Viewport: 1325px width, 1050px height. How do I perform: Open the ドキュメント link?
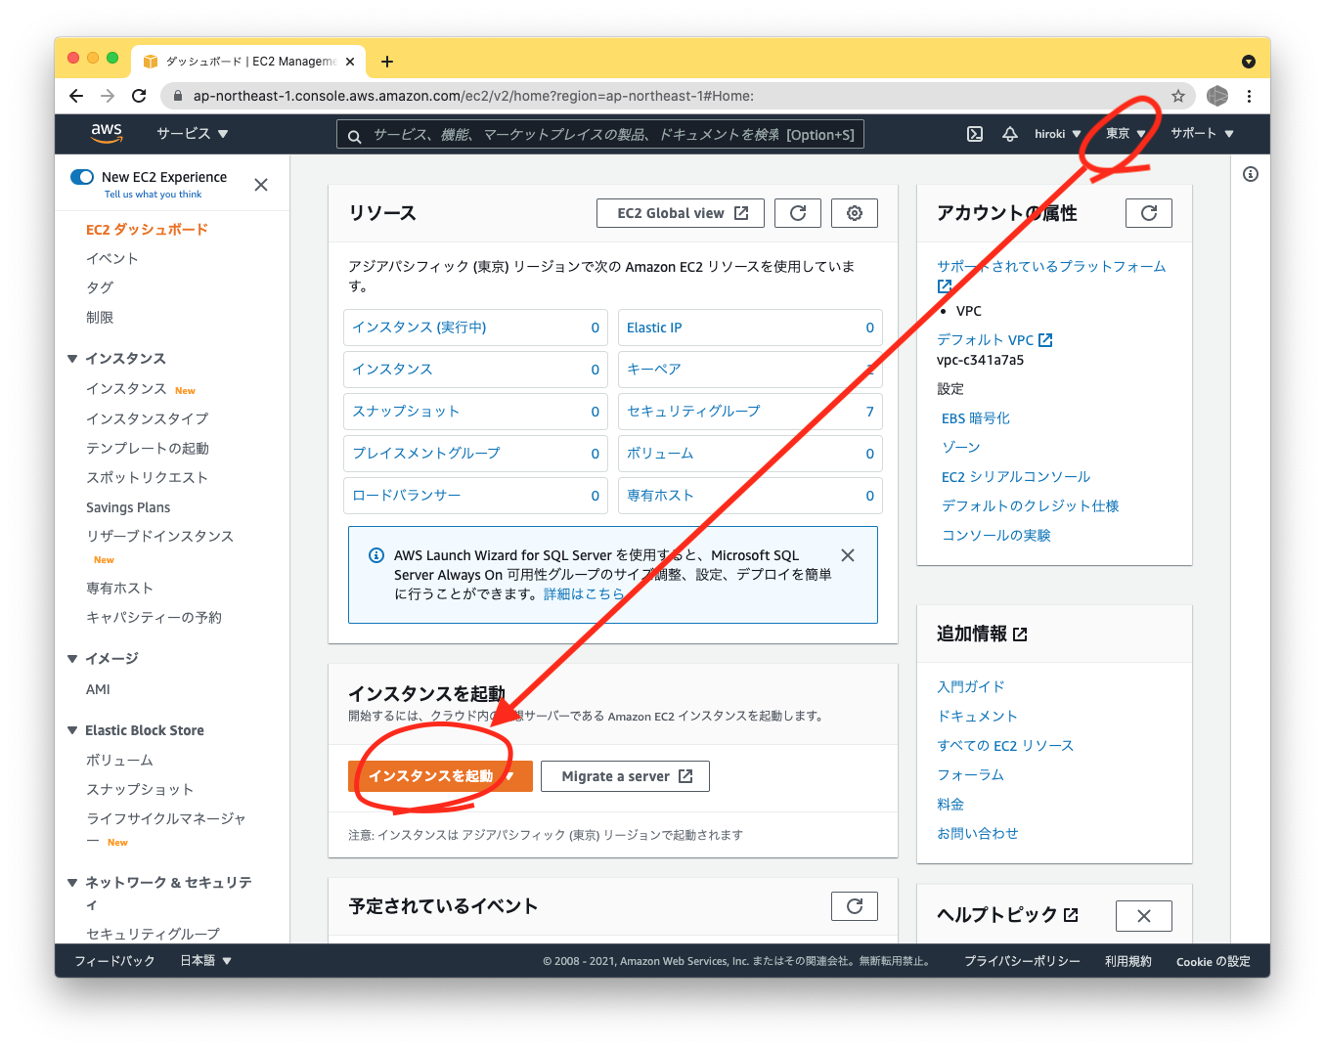[x=978, y=717]
